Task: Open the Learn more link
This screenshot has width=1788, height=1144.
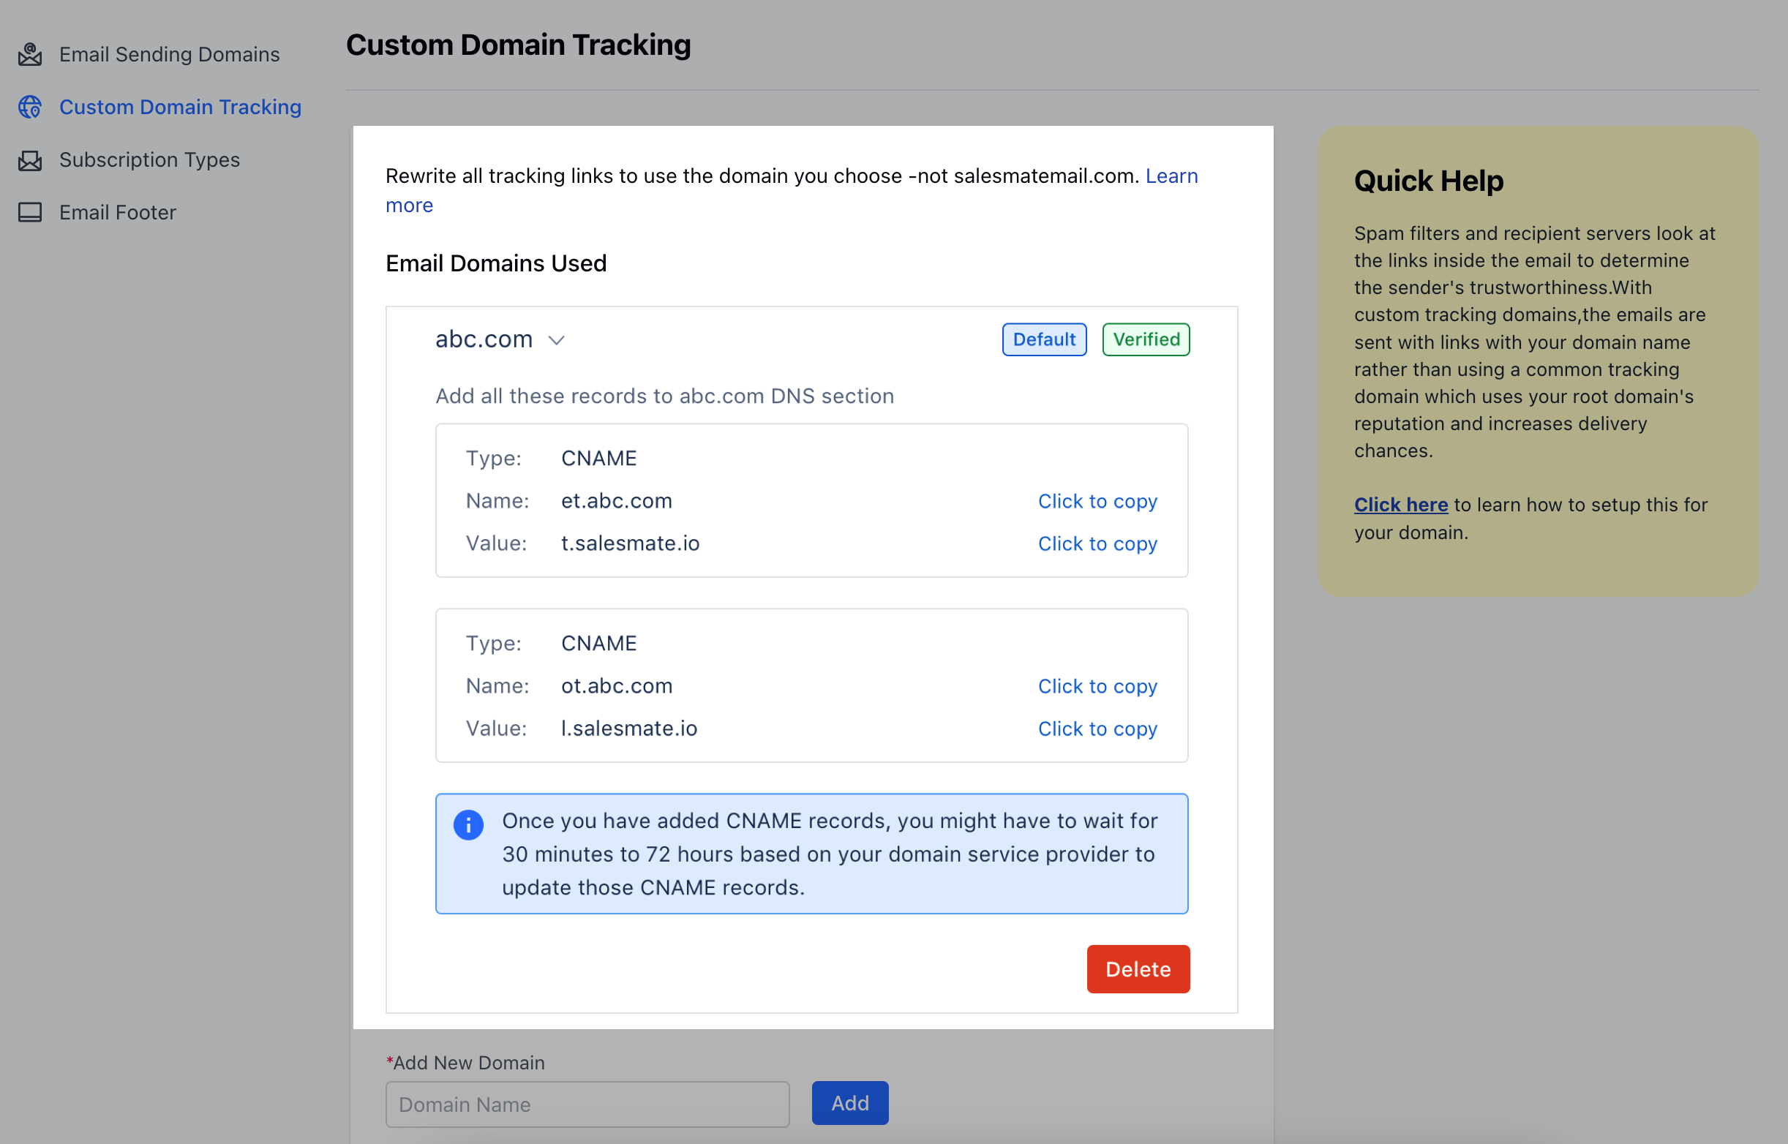Action: pos(1171,176)
